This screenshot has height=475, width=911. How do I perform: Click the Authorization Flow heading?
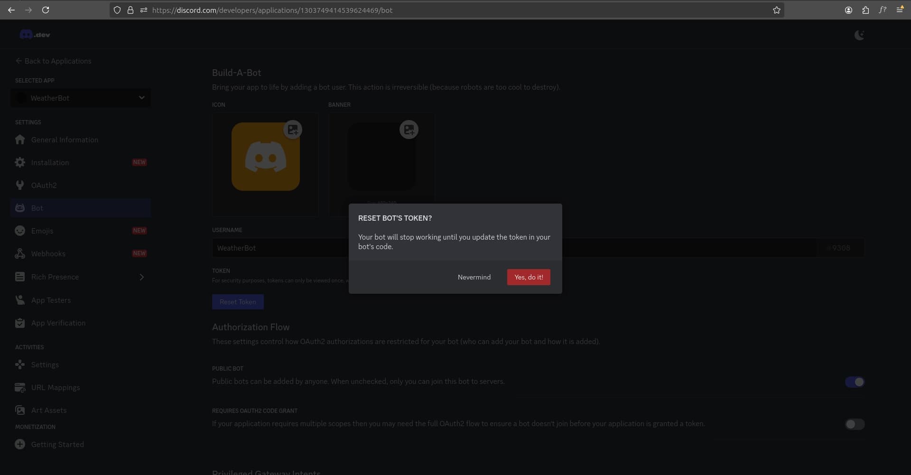point(251,327)
